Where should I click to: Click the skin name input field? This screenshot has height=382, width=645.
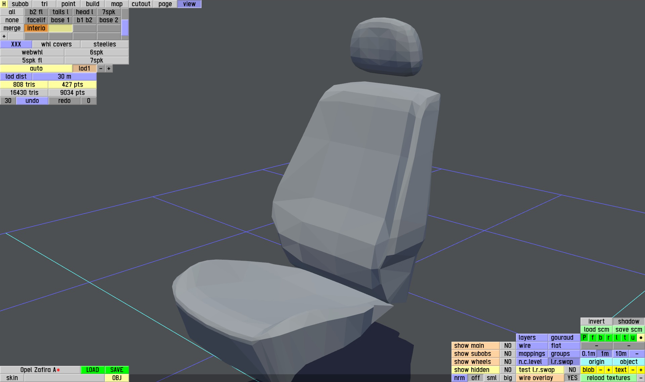coord(64,378)
